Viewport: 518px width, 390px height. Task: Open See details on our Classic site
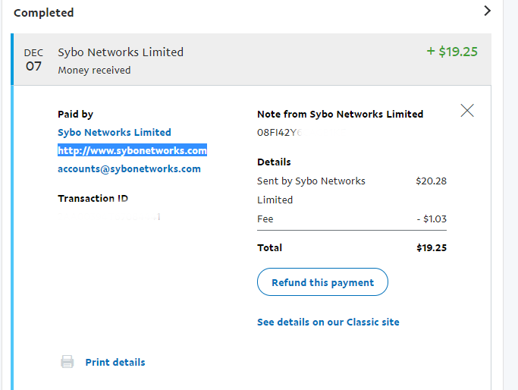[x=328, y=322]
